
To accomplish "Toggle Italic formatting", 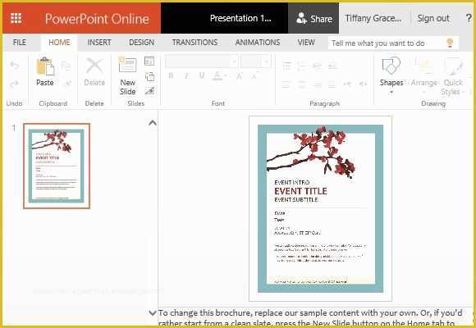I will (186, 75).
